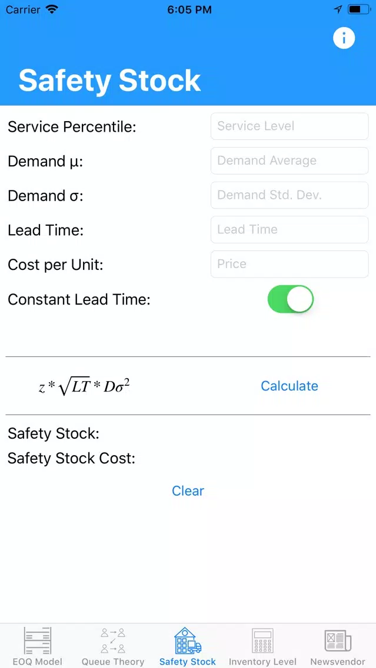The width and height of the screenshot is (376, 668).
Task: Click the Clear button
Action: (188, 490)
